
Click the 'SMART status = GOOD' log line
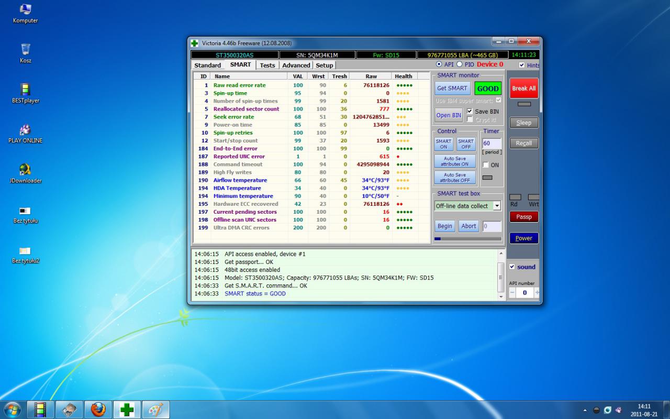255,294
